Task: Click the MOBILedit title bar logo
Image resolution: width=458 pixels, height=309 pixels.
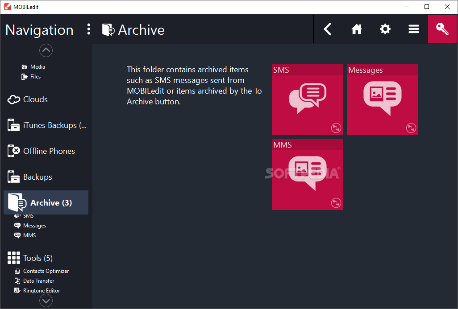Action: [x=8, y=7]
